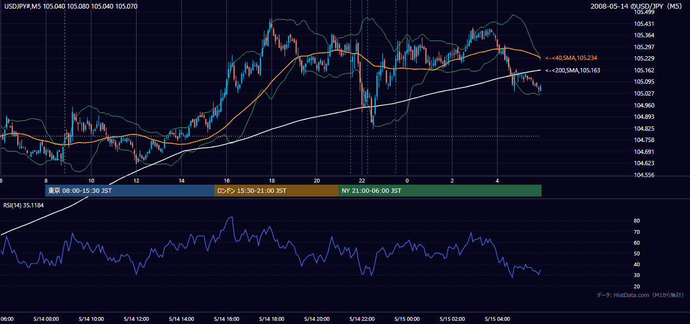Click hour tick 14 under the price chart
This screenshot has width=690, height=324.
click(x=181, y=180)
